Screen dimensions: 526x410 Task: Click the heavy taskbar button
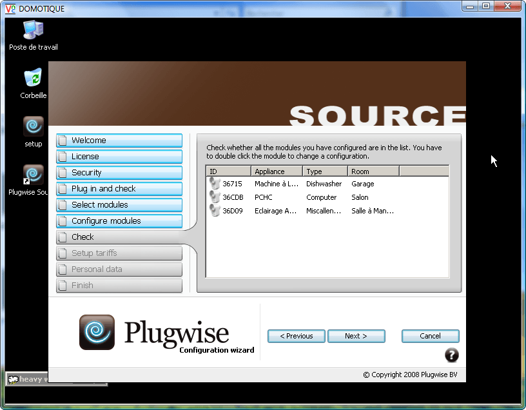(x=27, y=379)
